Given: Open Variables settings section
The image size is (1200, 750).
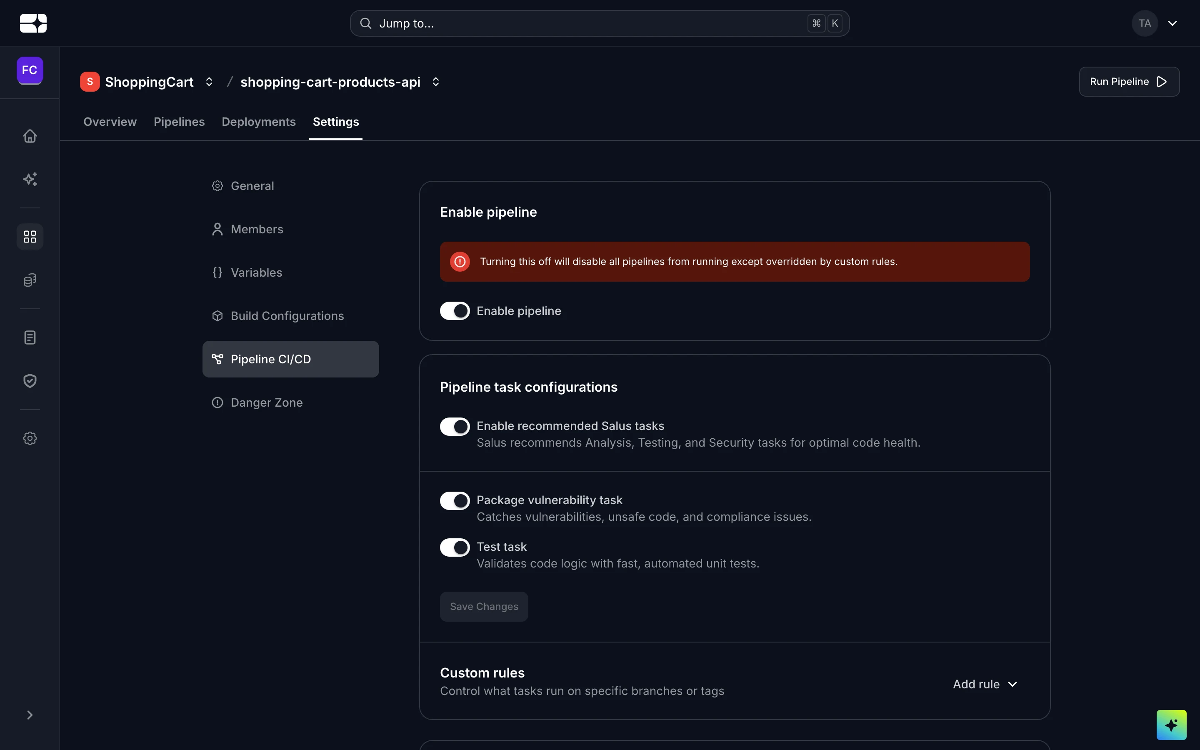Looking at the screenshot, I should pyautogui.click(x=290, y=272).
